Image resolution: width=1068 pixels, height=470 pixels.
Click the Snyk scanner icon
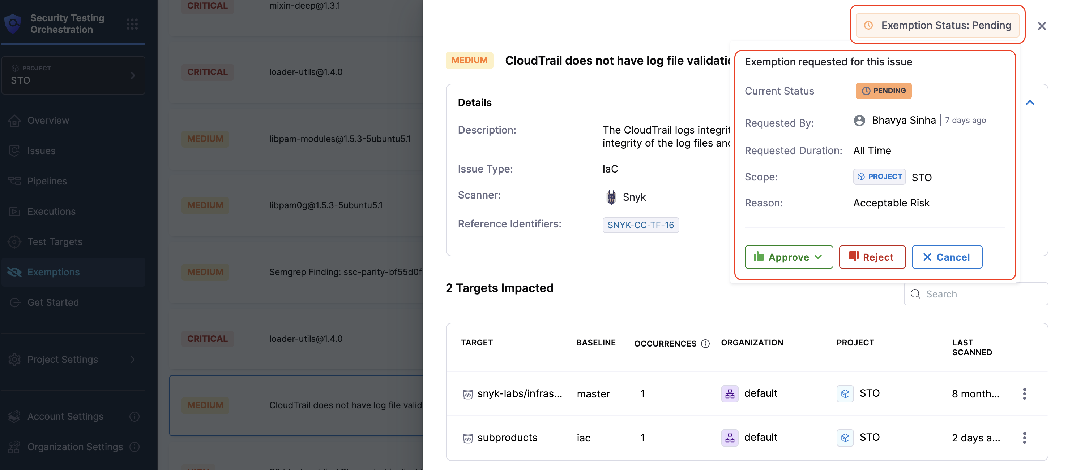611,197
